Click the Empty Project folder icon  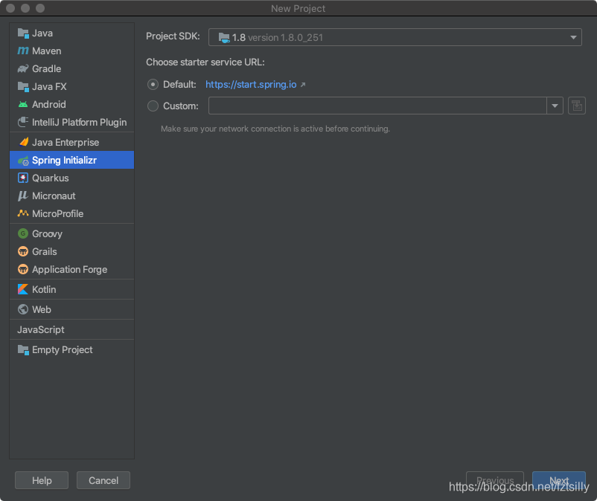(23, 349)
